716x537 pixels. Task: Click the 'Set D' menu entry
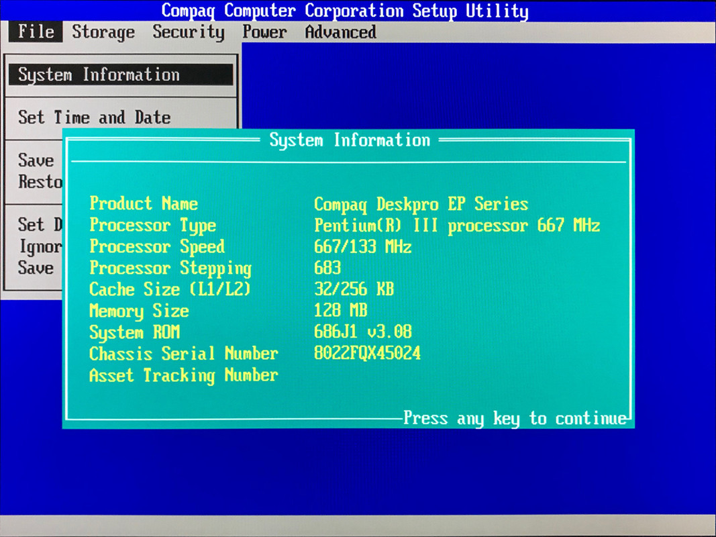40,225
